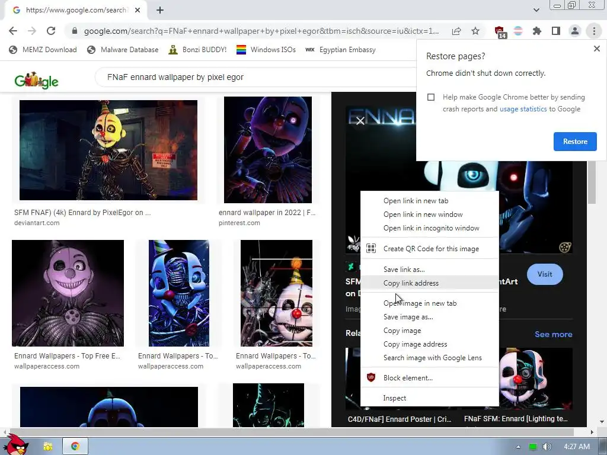Click See more related images
This screenshot has width=607, height=455.
[553, 334]
